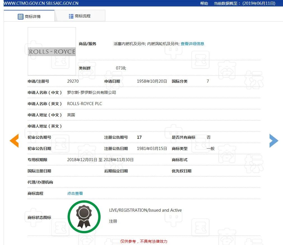Image resolution: width=283 pixels, height=245 pixels.
Task: Click the 后期指定日期 field label
Action: [x=116, y=171]
